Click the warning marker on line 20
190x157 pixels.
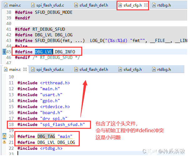tap(4, 136)
